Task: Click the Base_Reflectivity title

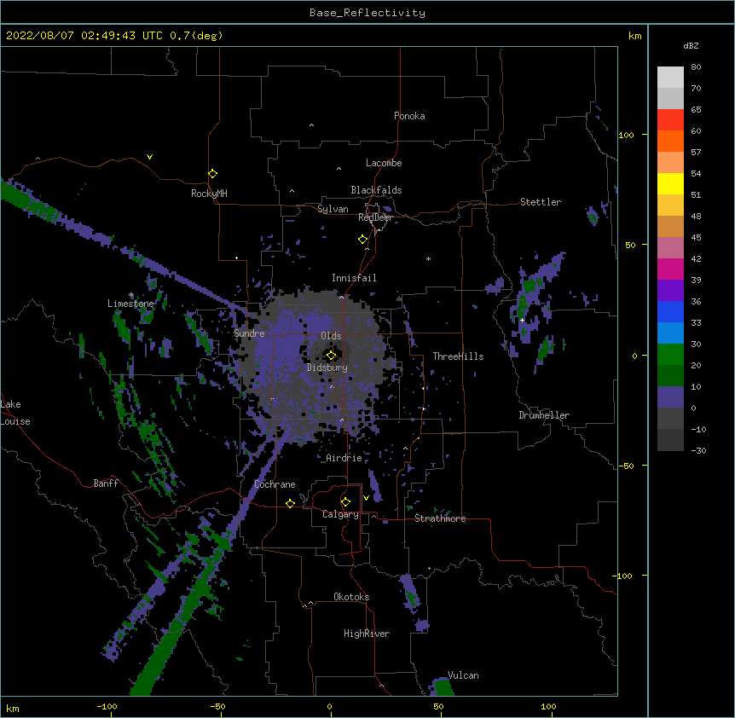Action: point(367,13)
